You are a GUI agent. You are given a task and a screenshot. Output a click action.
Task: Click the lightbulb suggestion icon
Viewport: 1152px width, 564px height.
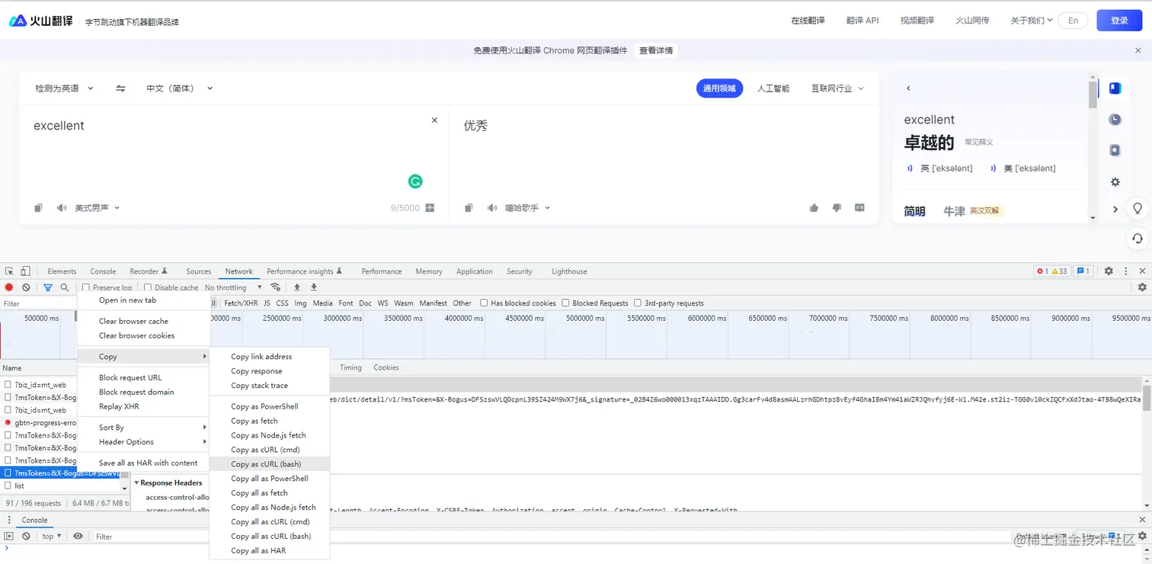coord(1138,209)
